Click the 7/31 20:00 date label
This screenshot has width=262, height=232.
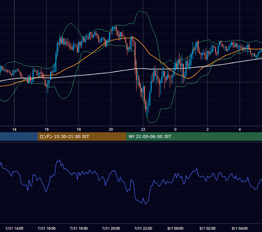pos(111,228)
